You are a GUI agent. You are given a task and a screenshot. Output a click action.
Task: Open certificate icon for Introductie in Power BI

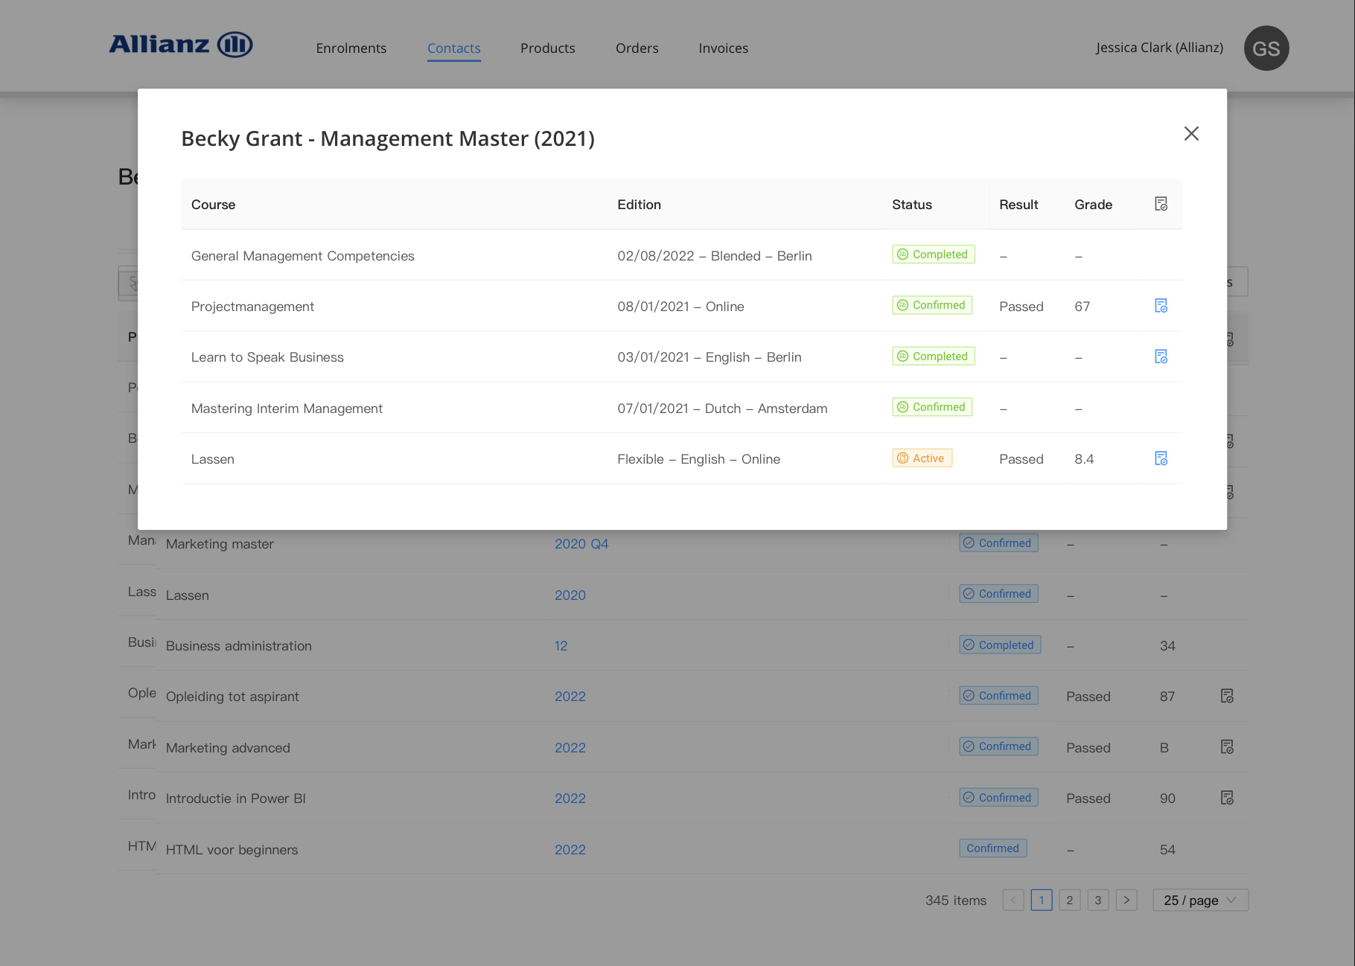point(1227,798)
